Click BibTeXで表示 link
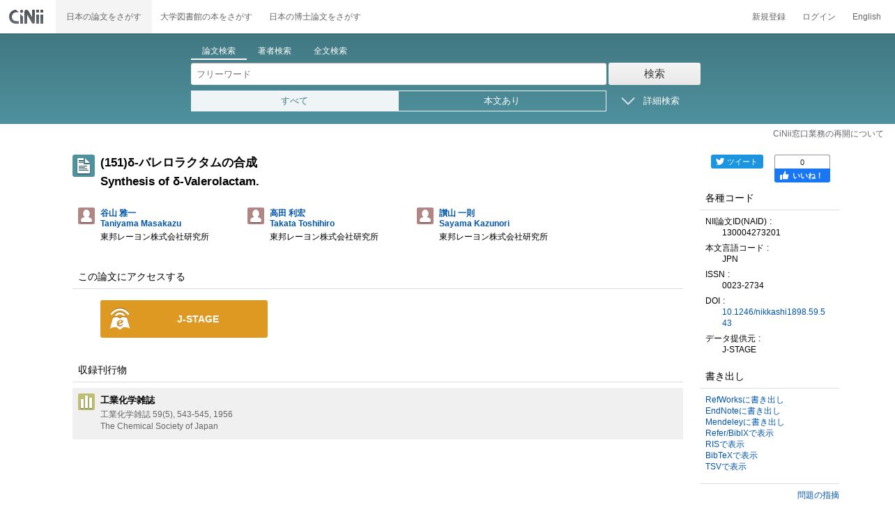895x523 pixels. (731, 455)
